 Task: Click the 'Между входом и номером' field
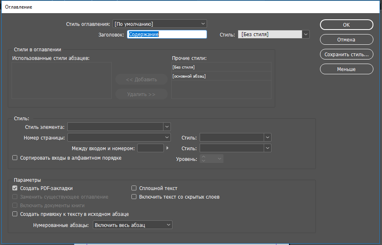(150, 148)
